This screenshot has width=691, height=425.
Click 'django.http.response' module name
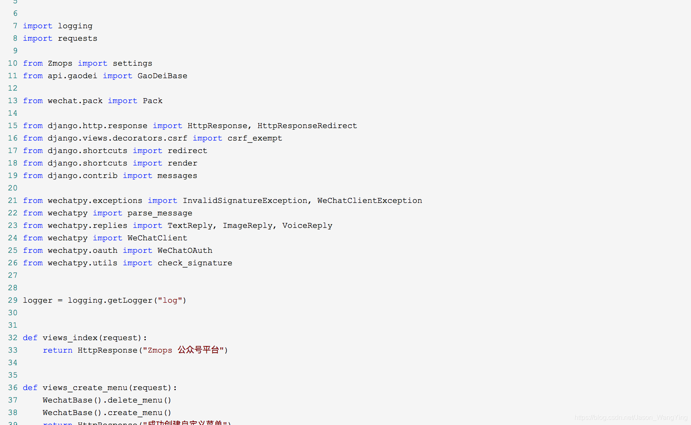click(97, 126)
